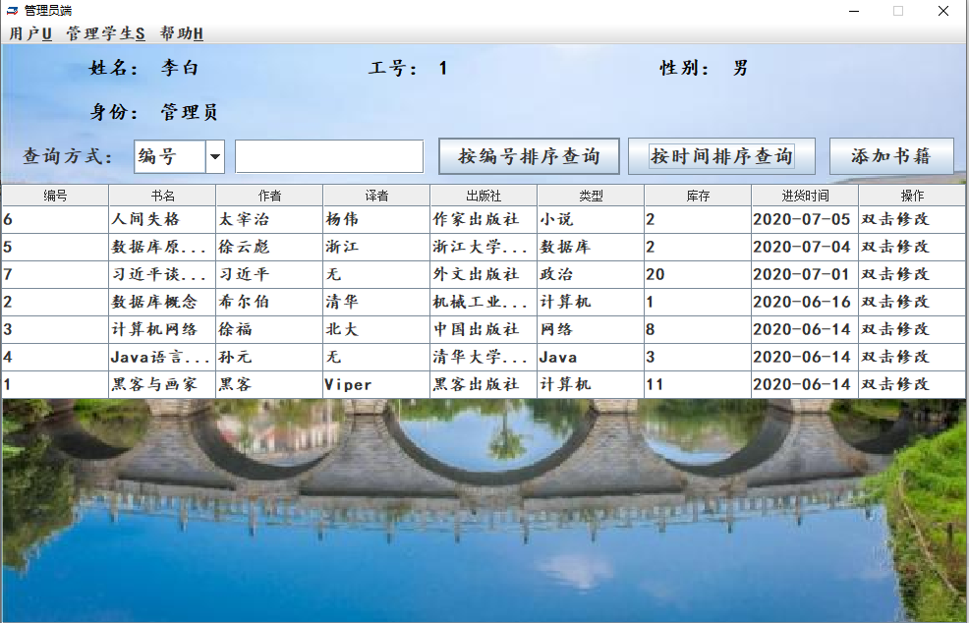Screen dimensions: 969x623
Task: Select the 清华大学... publisher cell
Action: [484, 358]
